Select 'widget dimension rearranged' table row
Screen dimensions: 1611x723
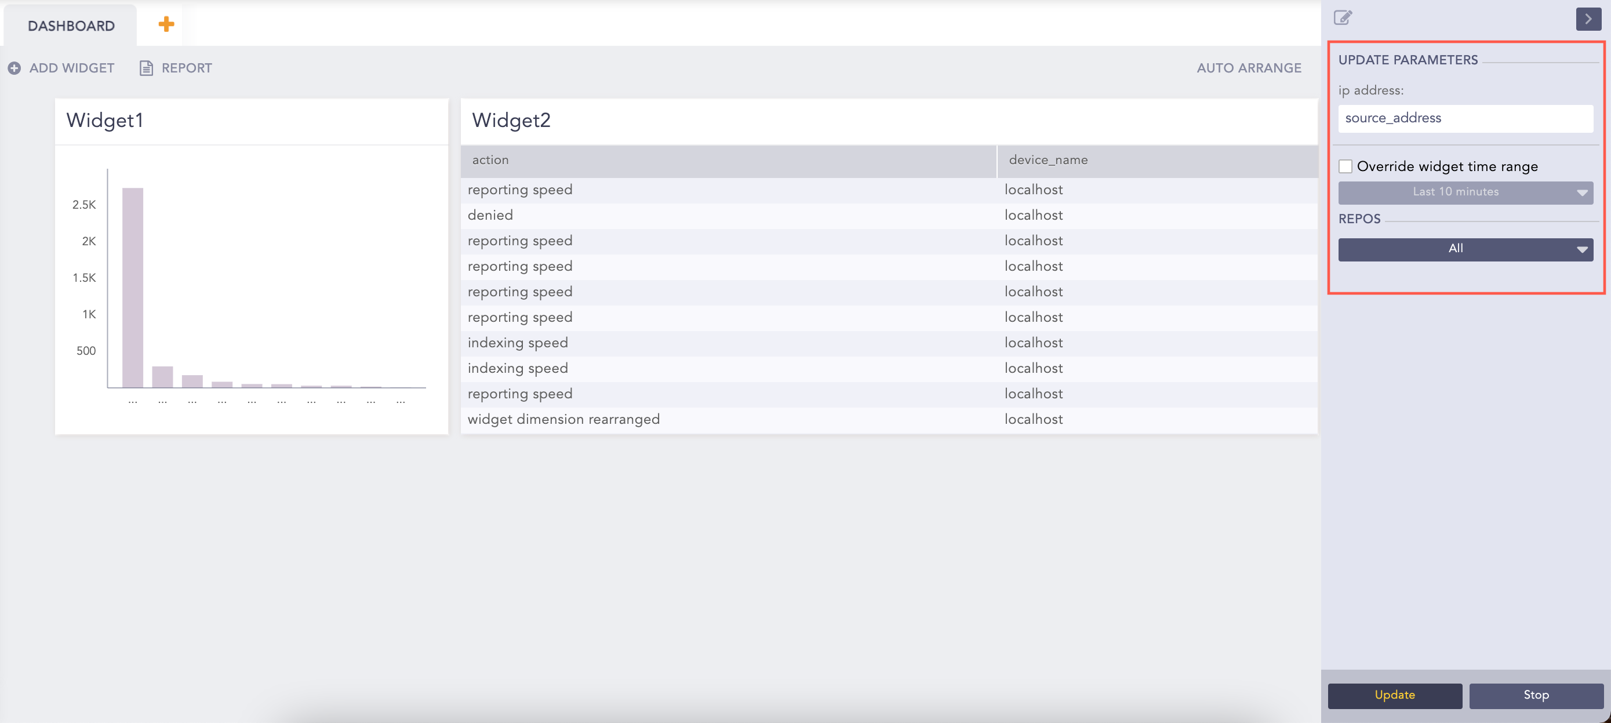tap(563, 420)
